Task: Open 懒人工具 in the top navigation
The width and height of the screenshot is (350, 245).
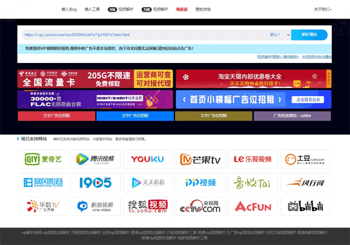Action: pyautogui.click(x=92, y=9)
